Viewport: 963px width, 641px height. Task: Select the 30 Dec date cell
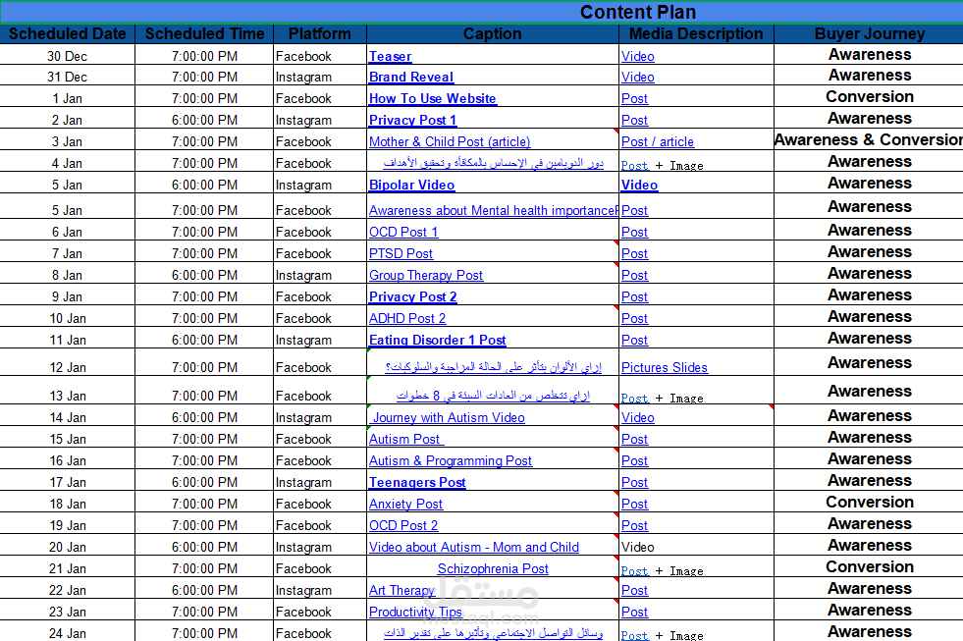(68, 57)
